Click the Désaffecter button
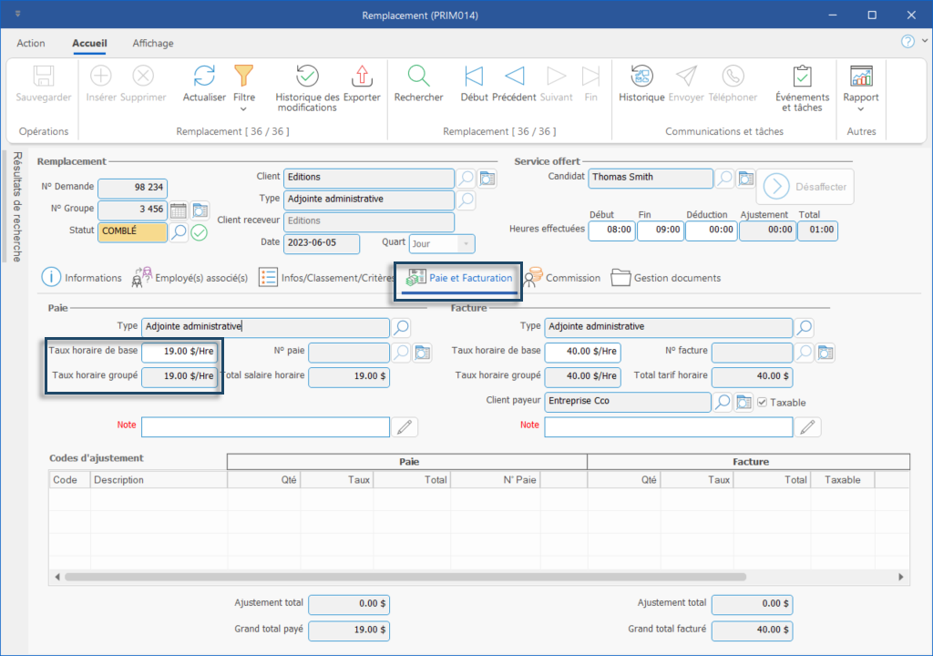Viewport: 933px width, 656px height. [x=805, y=187]
